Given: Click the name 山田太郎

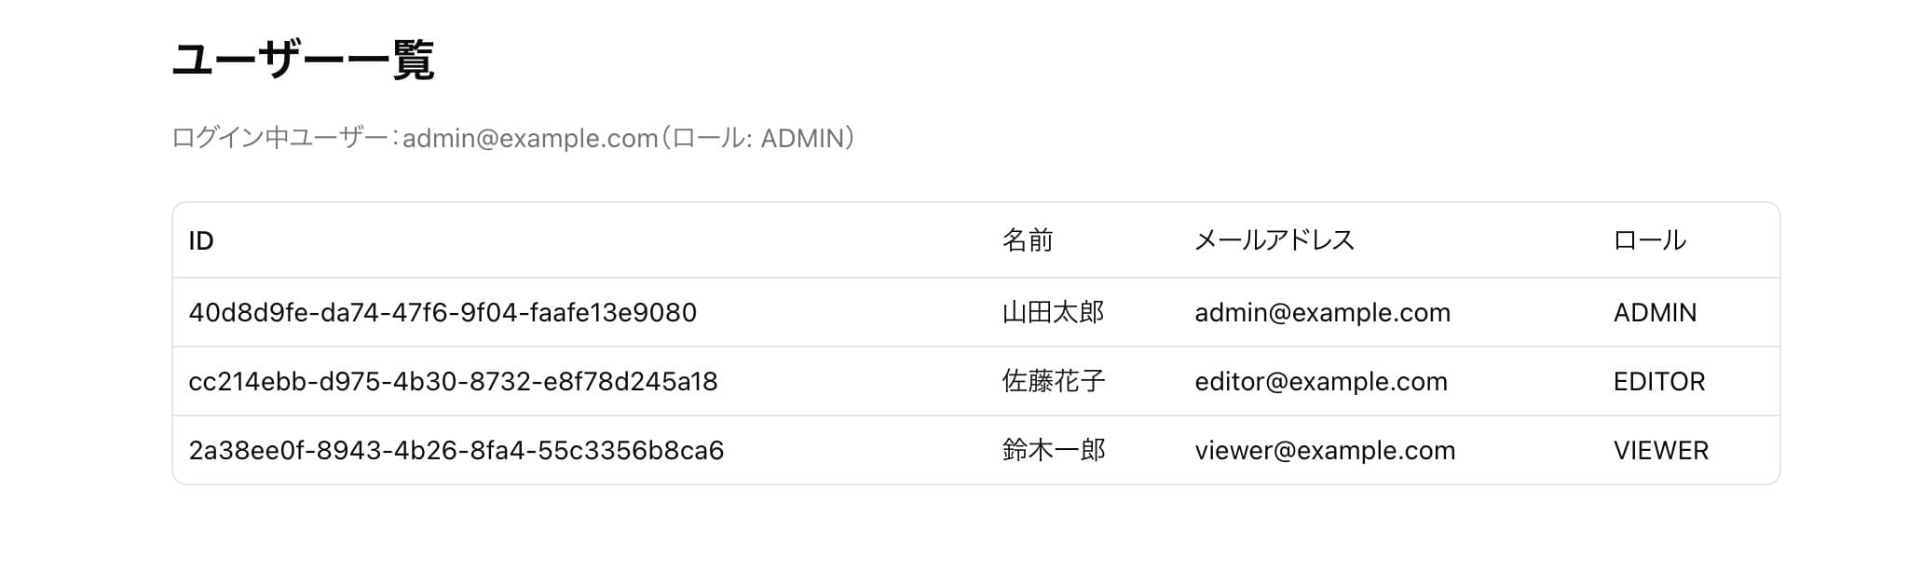Looking at the screenshot, I should click(1054, 312).
